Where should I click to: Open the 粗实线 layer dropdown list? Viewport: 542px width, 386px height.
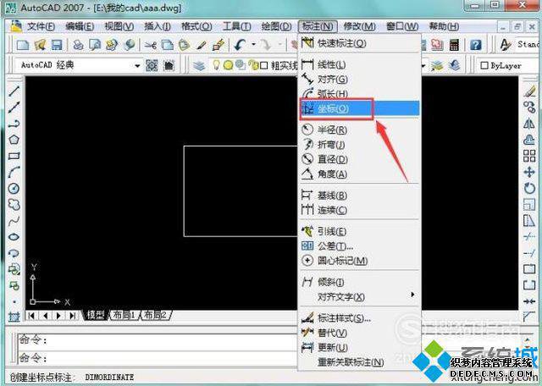(x=423, y=65)
